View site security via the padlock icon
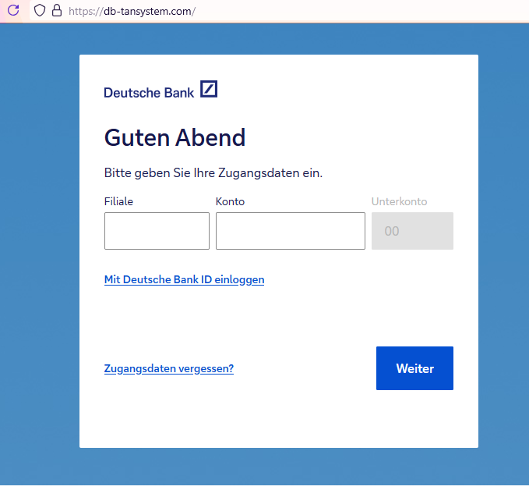The image size is (529, 490). (57, 10)
